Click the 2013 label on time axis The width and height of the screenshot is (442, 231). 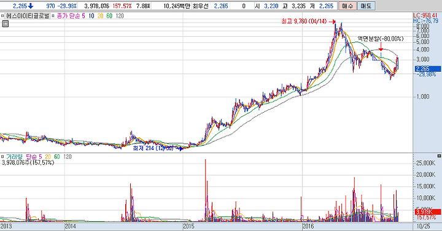(6, 226)
